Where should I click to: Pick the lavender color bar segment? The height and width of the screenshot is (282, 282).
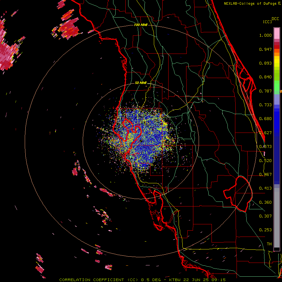tap(277, 99)
